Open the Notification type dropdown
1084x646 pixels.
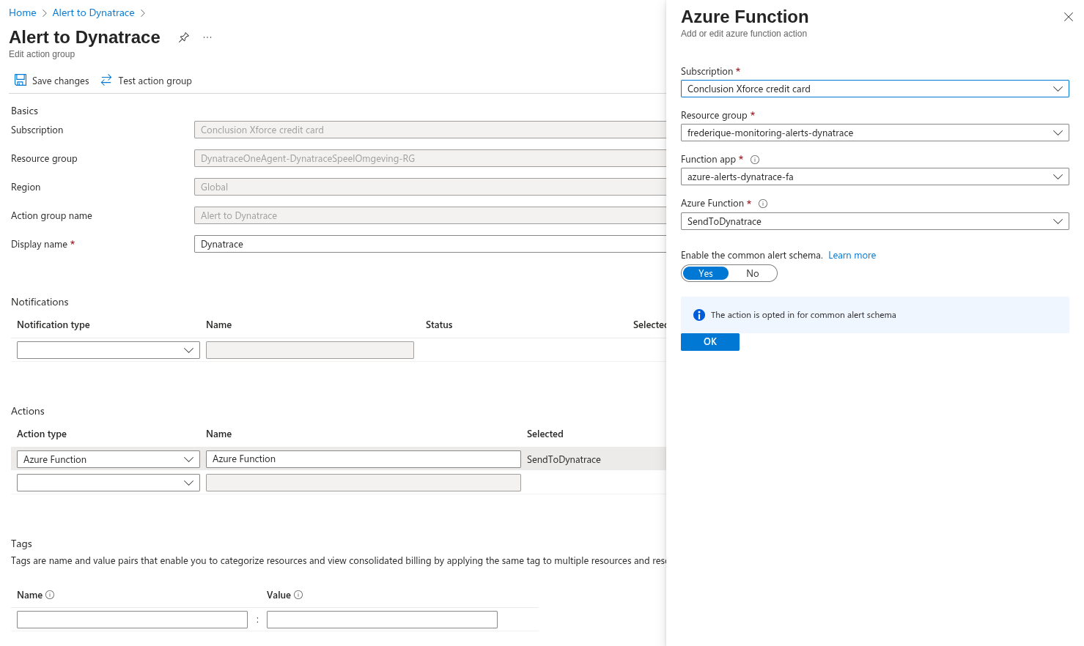(108, 350)
